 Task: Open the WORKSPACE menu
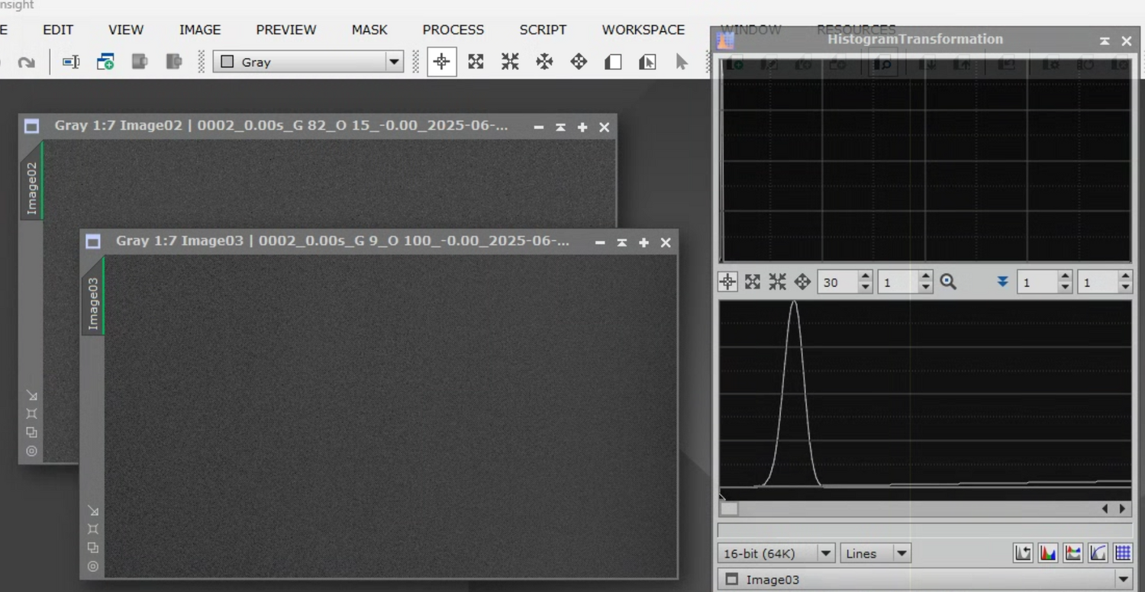tap(643, 30)
